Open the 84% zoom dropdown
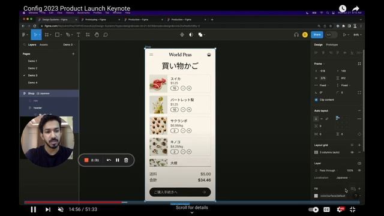This screenshot has height=216, width=384. [x=358, y=35]
